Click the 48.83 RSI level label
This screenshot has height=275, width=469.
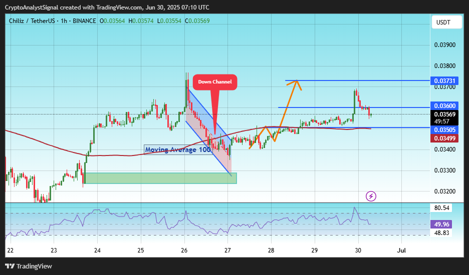[x=441, y=233]
